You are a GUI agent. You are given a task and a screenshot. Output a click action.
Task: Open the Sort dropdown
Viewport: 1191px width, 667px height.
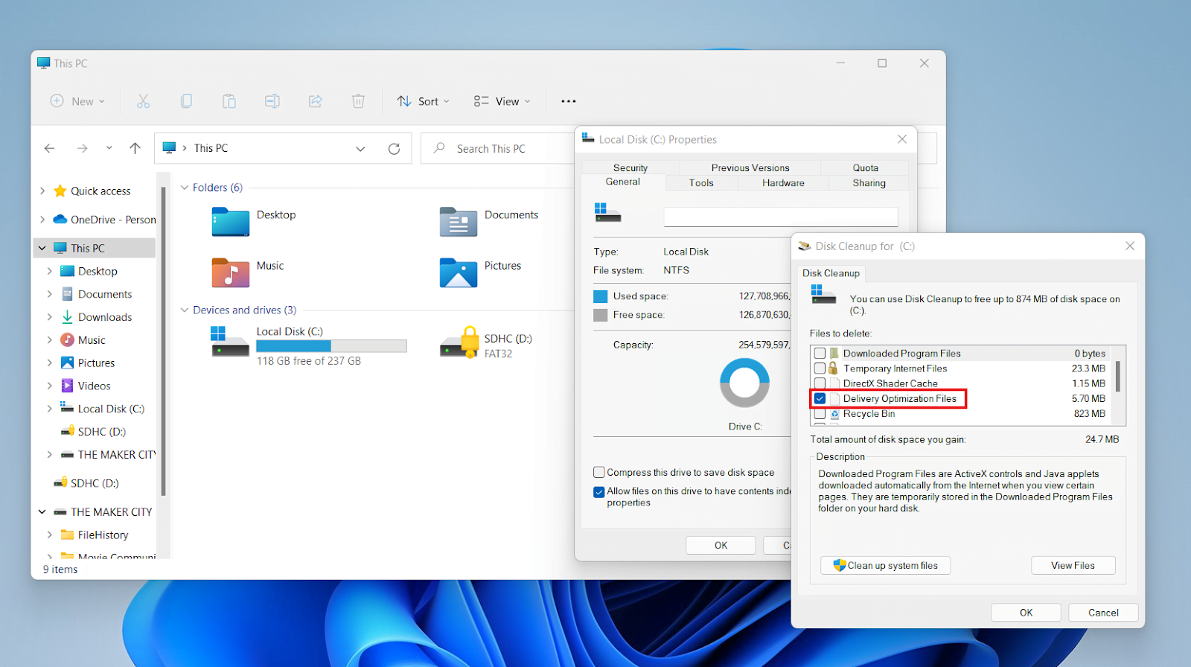423,101
